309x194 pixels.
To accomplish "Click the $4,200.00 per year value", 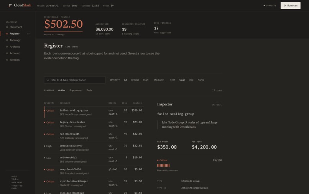I will pyautogui.click(x=204, y=147).
